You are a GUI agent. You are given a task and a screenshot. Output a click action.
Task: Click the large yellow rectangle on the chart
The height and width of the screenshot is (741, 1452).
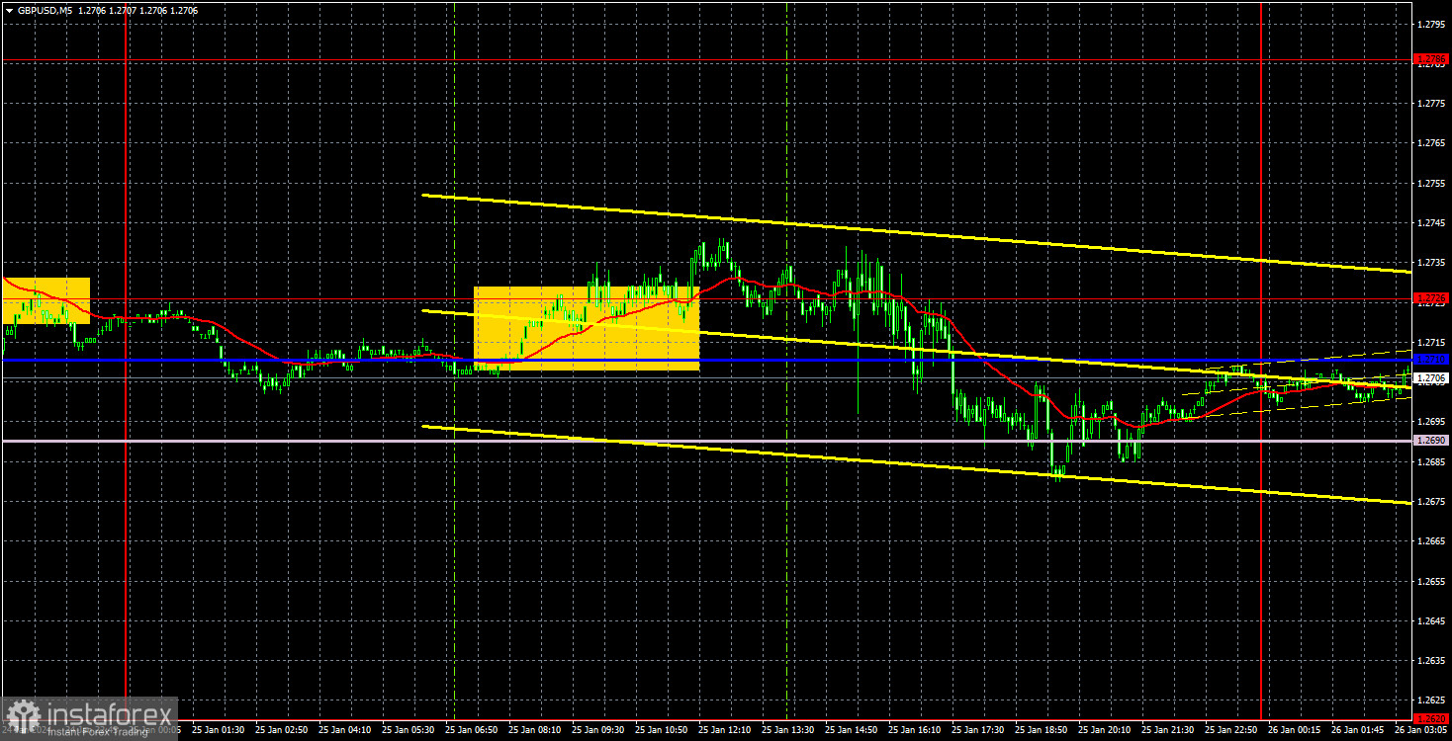point(587,329)
